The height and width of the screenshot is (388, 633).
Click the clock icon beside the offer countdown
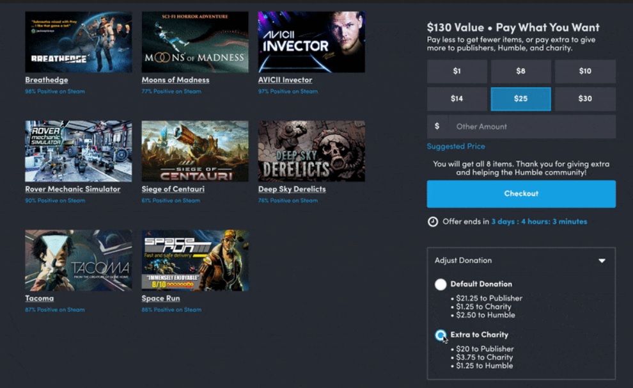point(433,221)
